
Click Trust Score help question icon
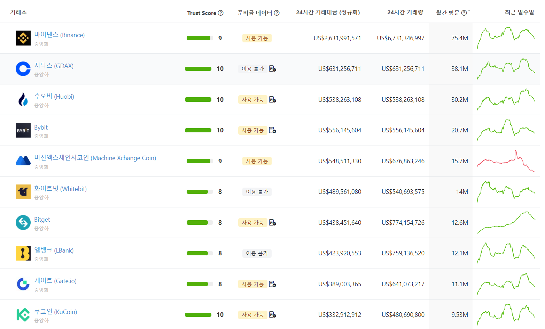(221, 13)
